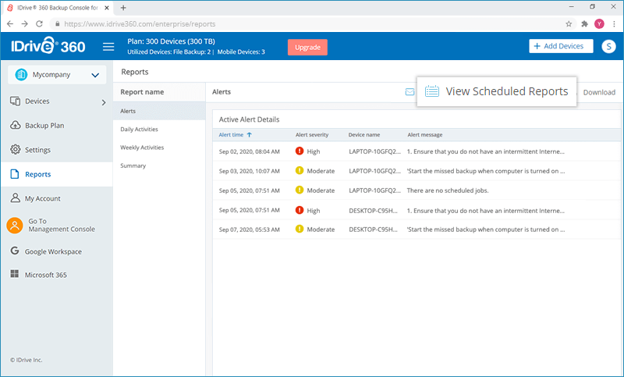This screenshot has height=377, width=624.
Task: Click the Settings gear icon
Action: pos(15,149)
